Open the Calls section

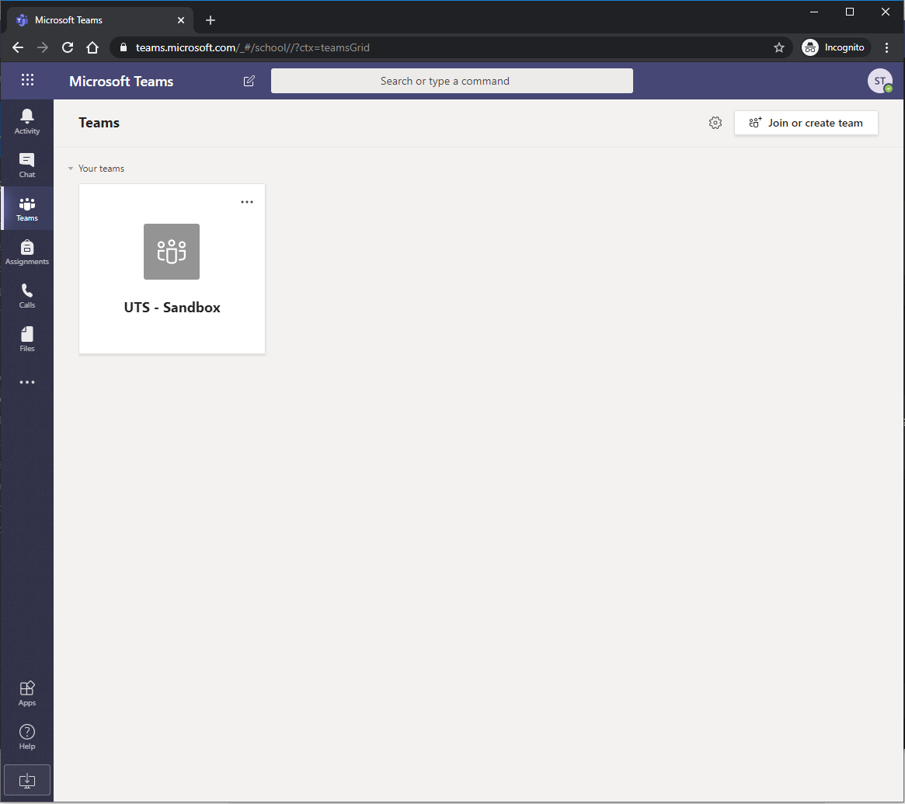coord(27,296)
